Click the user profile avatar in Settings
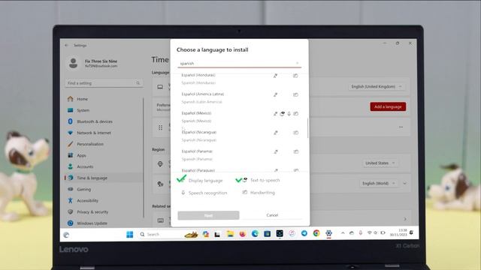This screenshot has width=481, height=270. pos(74,63)
